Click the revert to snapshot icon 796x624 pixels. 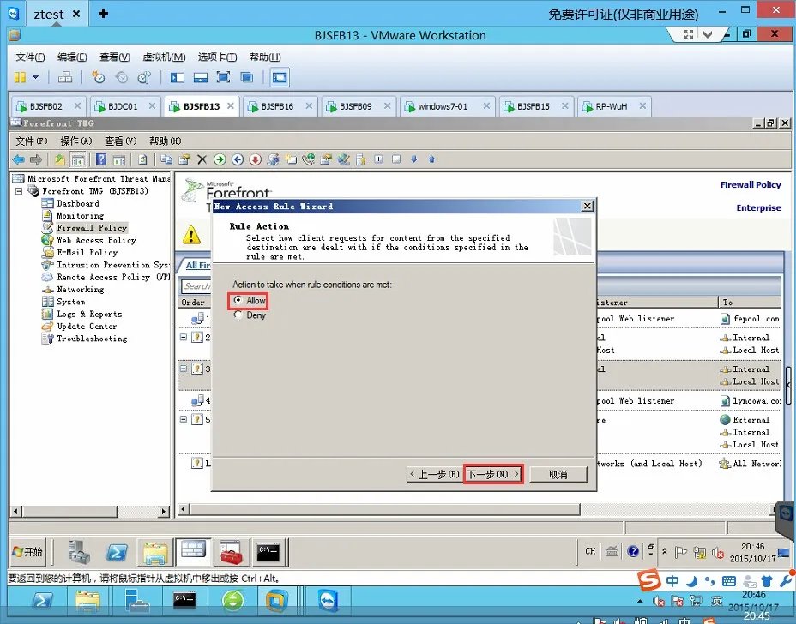[x=121, y=77]
